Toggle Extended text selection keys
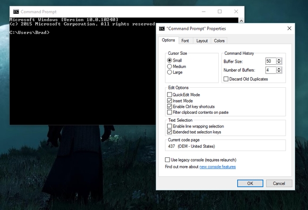This screenshot has height=210, width=308. point(169,132)
